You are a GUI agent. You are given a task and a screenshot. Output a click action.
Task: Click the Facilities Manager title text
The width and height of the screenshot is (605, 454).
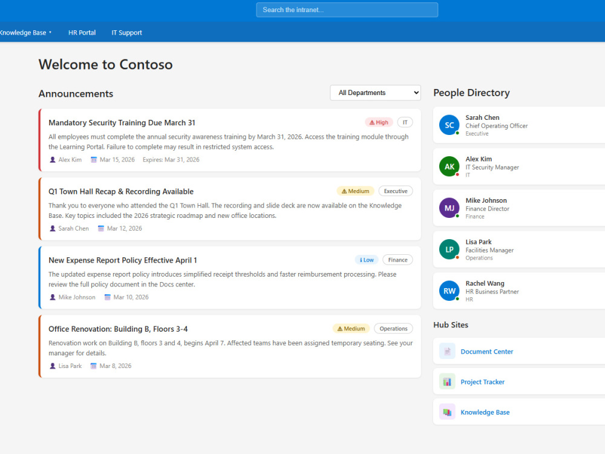489,250
